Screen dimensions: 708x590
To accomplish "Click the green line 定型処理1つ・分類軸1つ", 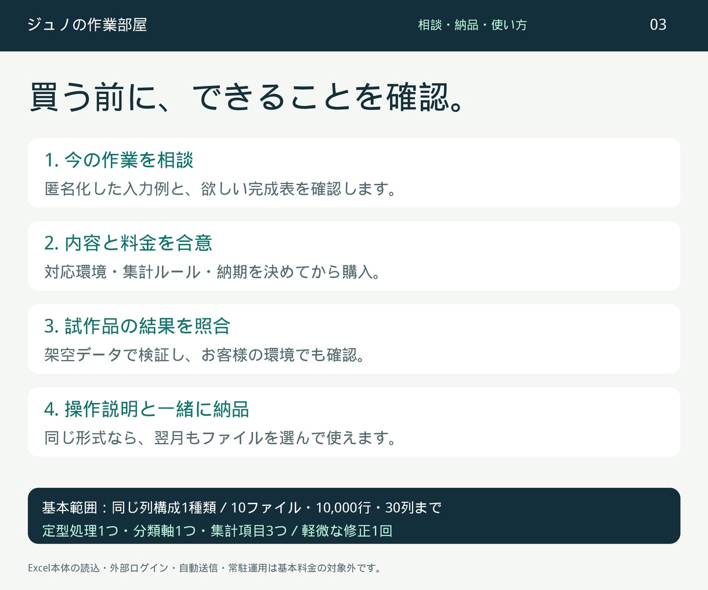I will tap(217, 530).
